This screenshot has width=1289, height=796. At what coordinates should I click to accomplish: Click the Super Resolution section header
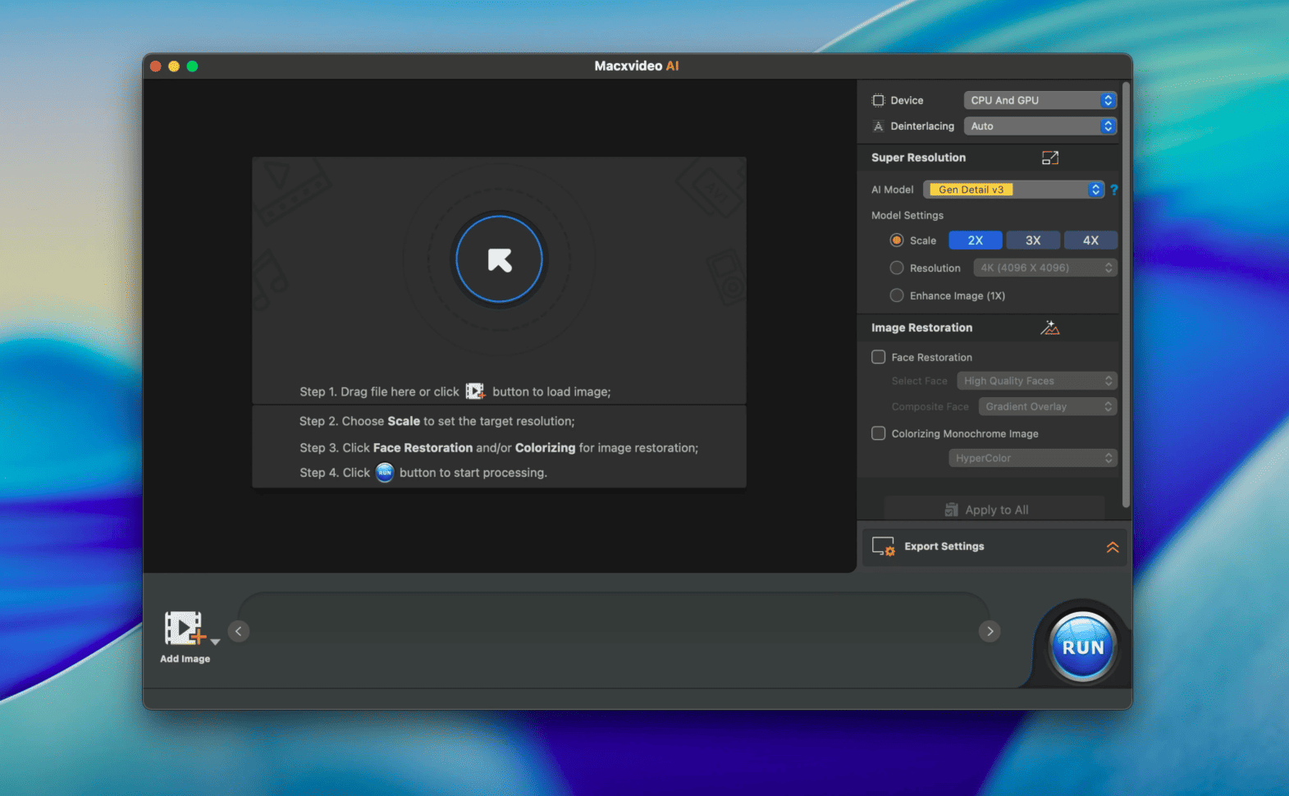click(x=918, y=158)
